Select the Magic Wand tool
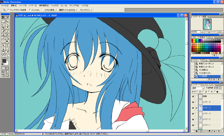 click(x=7, y=24)
